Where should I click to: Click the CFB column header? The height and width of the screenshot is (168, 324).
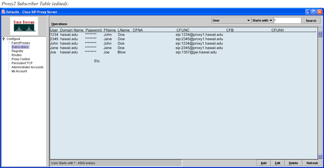(x=230, y=30)
